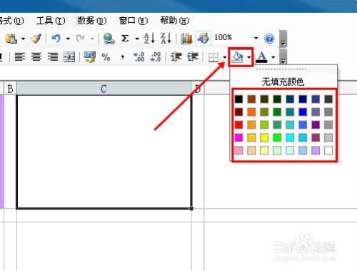Open the Redo history dropdown arrow
Viewport: 357px width, 271px height.
click(92, 39)
